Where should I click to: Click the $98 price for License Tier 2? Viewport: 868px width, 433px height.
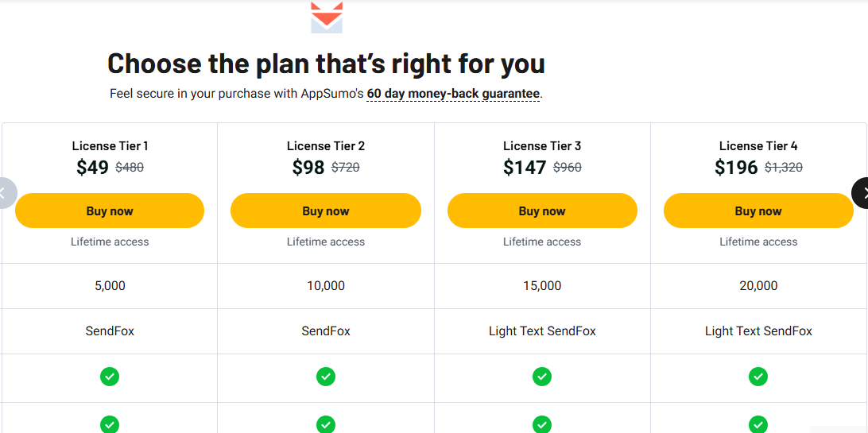coord(308,168)
